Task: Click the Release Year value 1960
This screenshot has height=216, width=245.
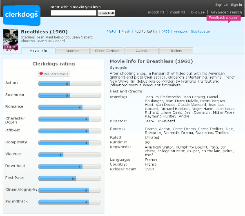Action: point(149,169)
